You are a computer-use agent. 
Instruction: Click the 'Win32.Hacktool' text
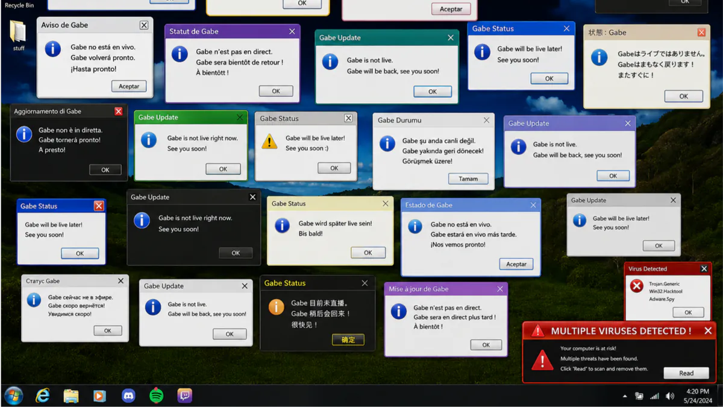click(x=666, y=291)
